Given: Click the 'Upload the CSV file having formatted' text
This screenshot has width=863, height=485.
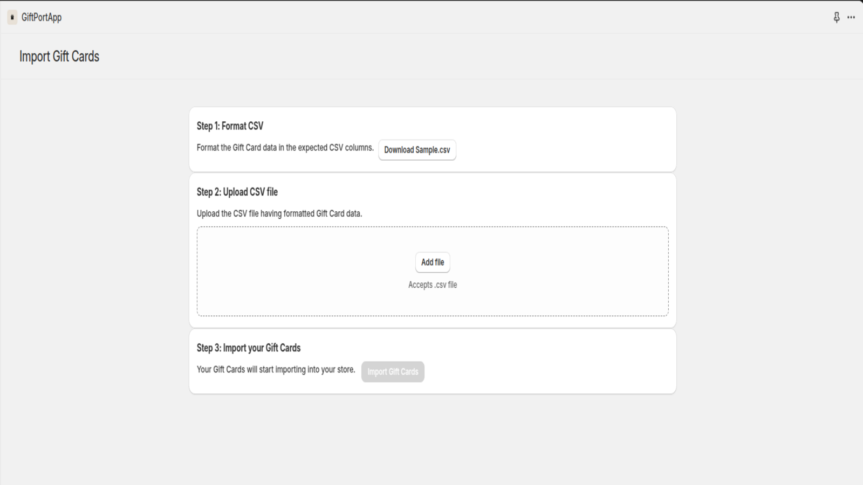Looking at the screenshot, I should point(279,214).
